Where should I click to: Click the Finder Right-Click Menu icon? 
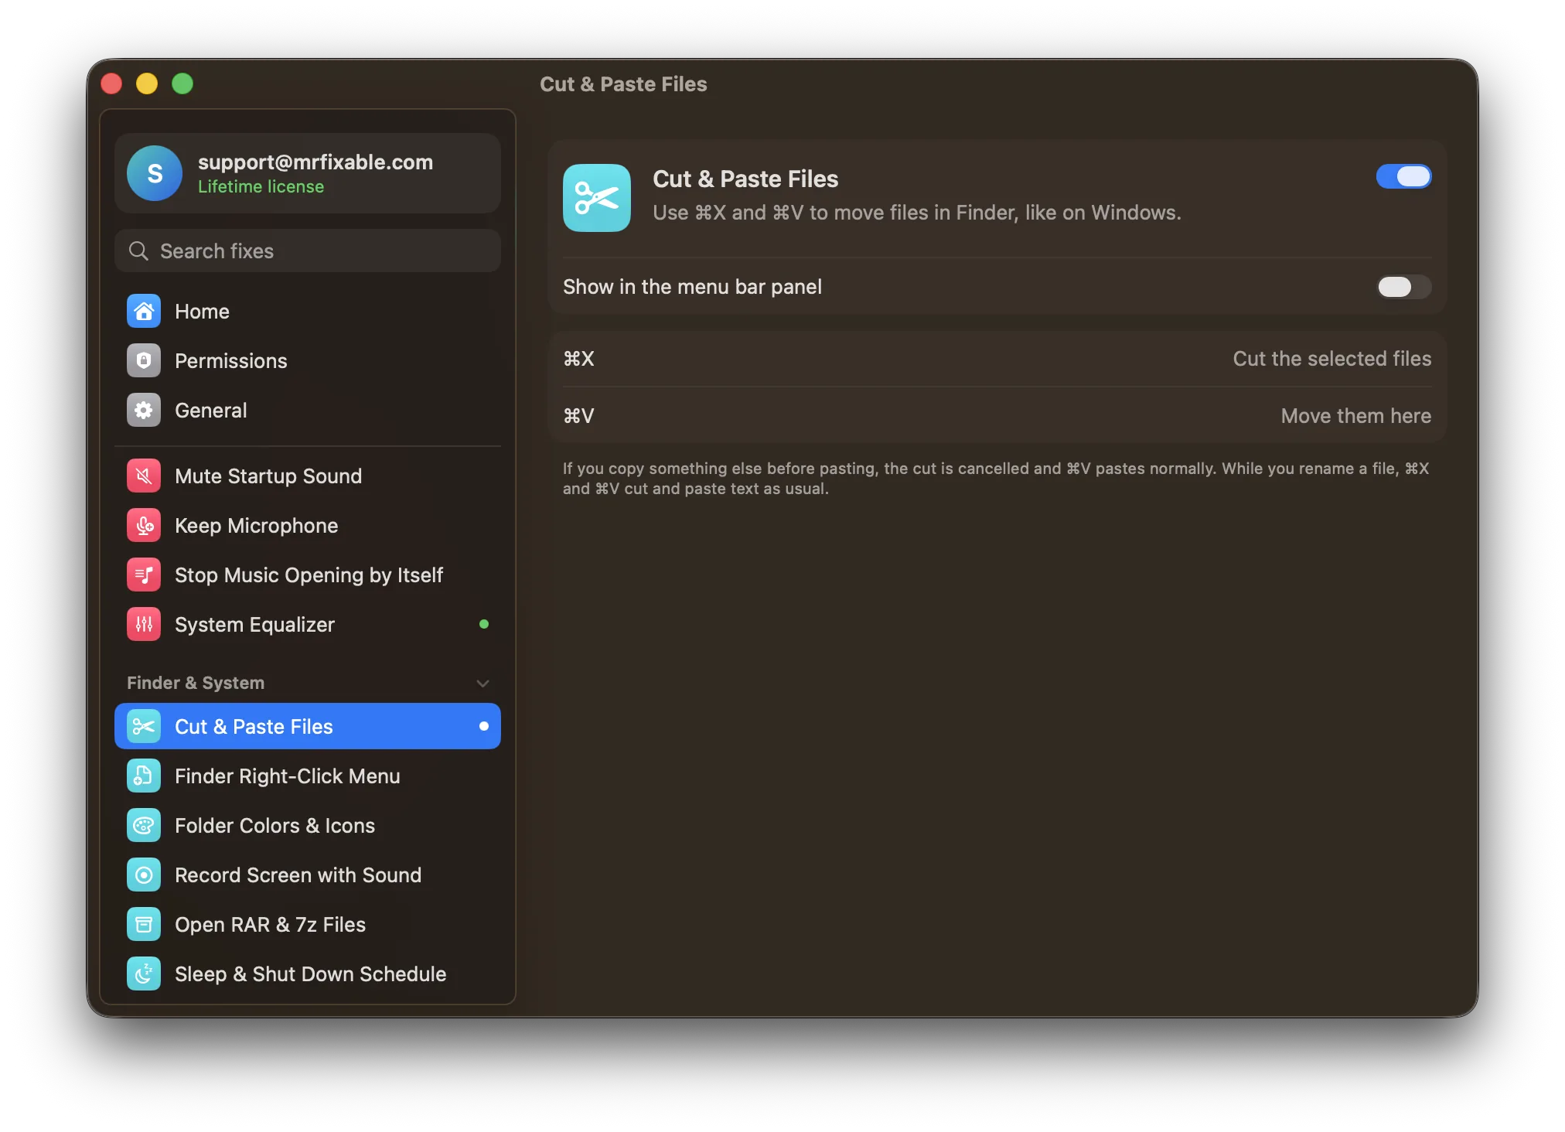144,776
